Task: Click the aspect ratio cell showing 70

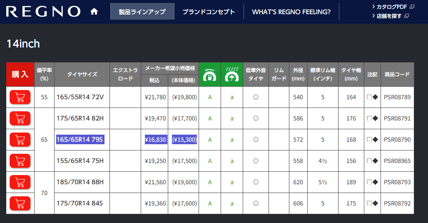Action: coord(44,193)
